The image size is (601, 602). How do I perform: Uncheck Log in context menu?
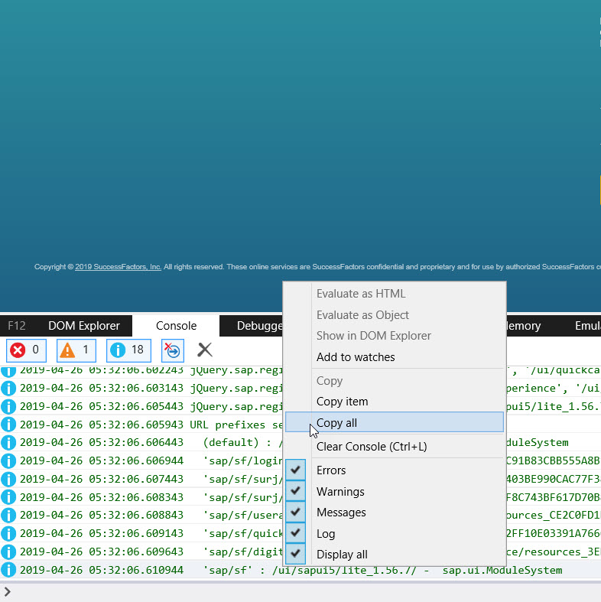click(x=394, y=533)
